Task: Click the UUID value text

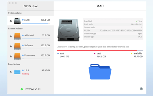Action: click(121, 31)
